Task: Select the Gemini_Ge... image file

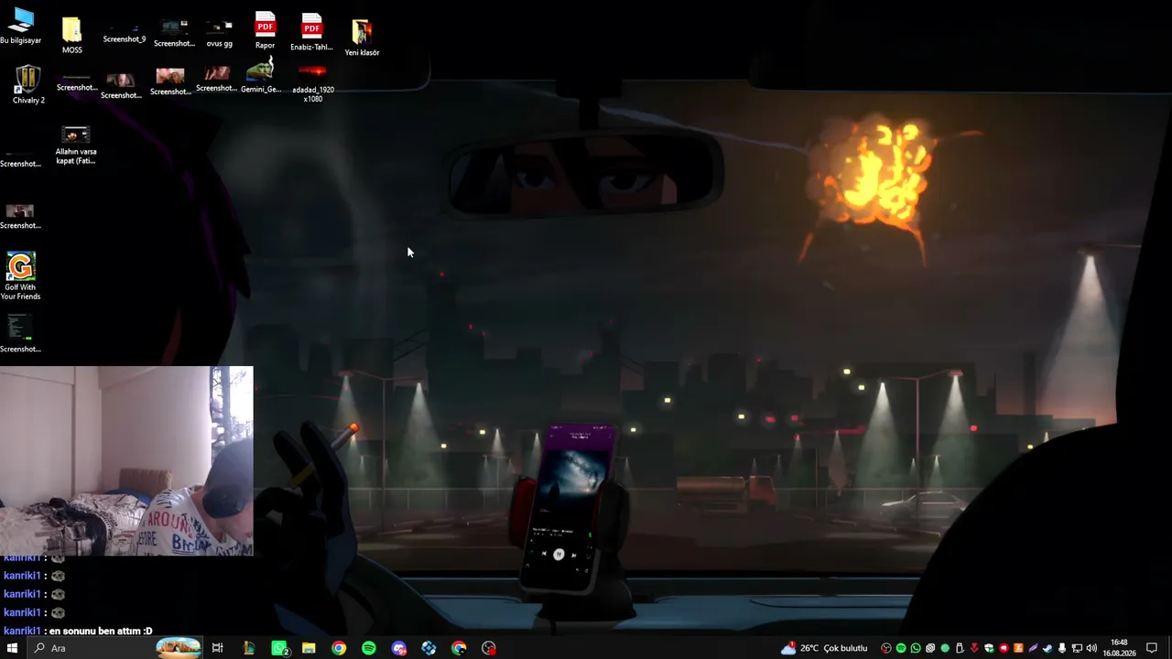Action: coord(261,76)
